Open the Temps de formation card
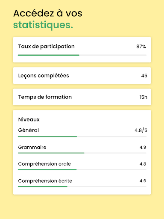 pos(82,97)
